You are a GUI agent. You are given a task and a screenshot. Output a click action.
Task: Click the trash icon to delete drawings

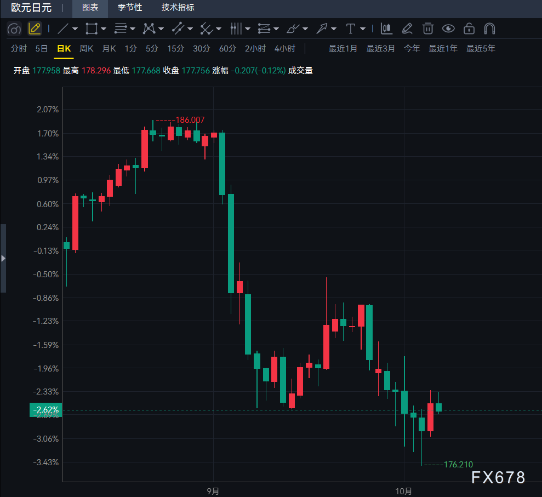[x=428, y=28]
